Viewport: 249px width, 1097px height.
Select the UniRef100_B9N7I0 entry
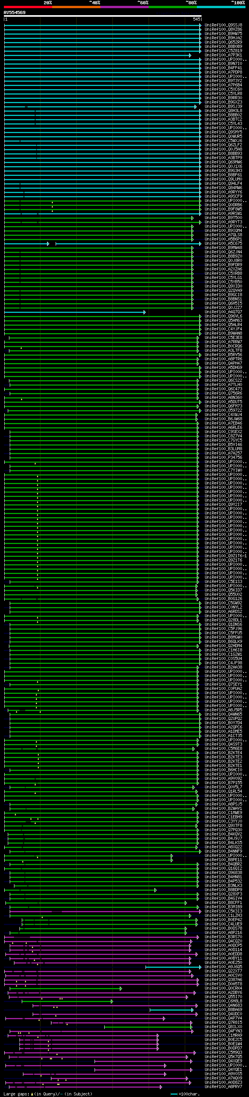(x=223, y=63)
